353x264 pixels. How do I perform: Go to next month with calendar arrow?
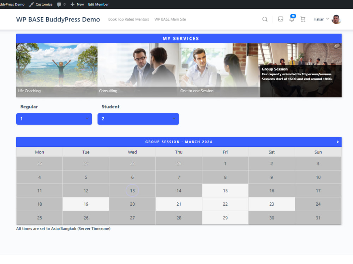pos(337,142)
